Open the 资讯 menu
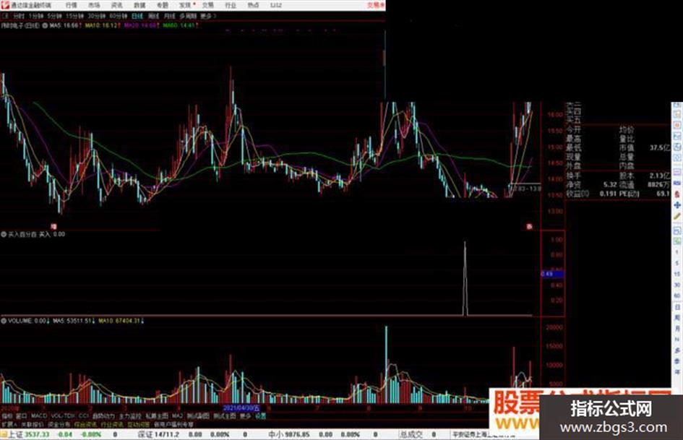This screenshot has width=683, height=440. [x=117, y=5]
